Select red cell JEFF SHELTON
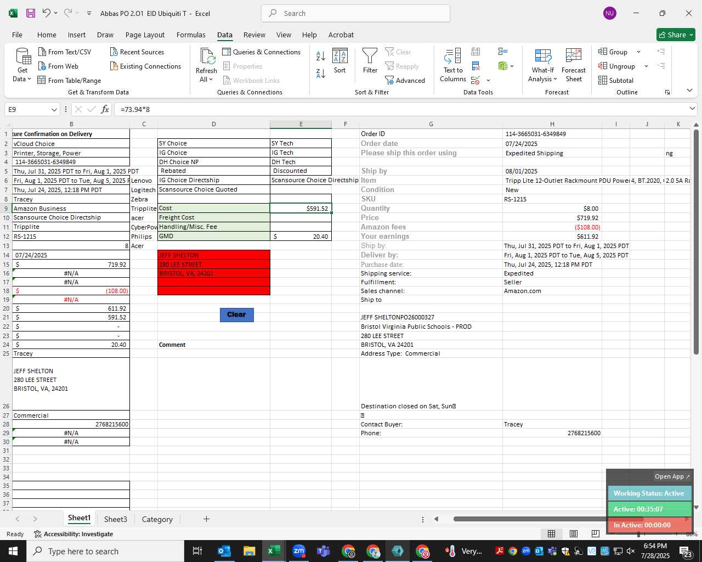 (x=214, y=255)
